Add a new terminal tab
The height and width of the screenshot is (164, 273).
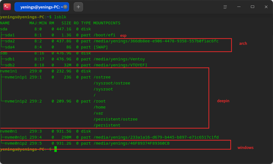pos(78,7)
